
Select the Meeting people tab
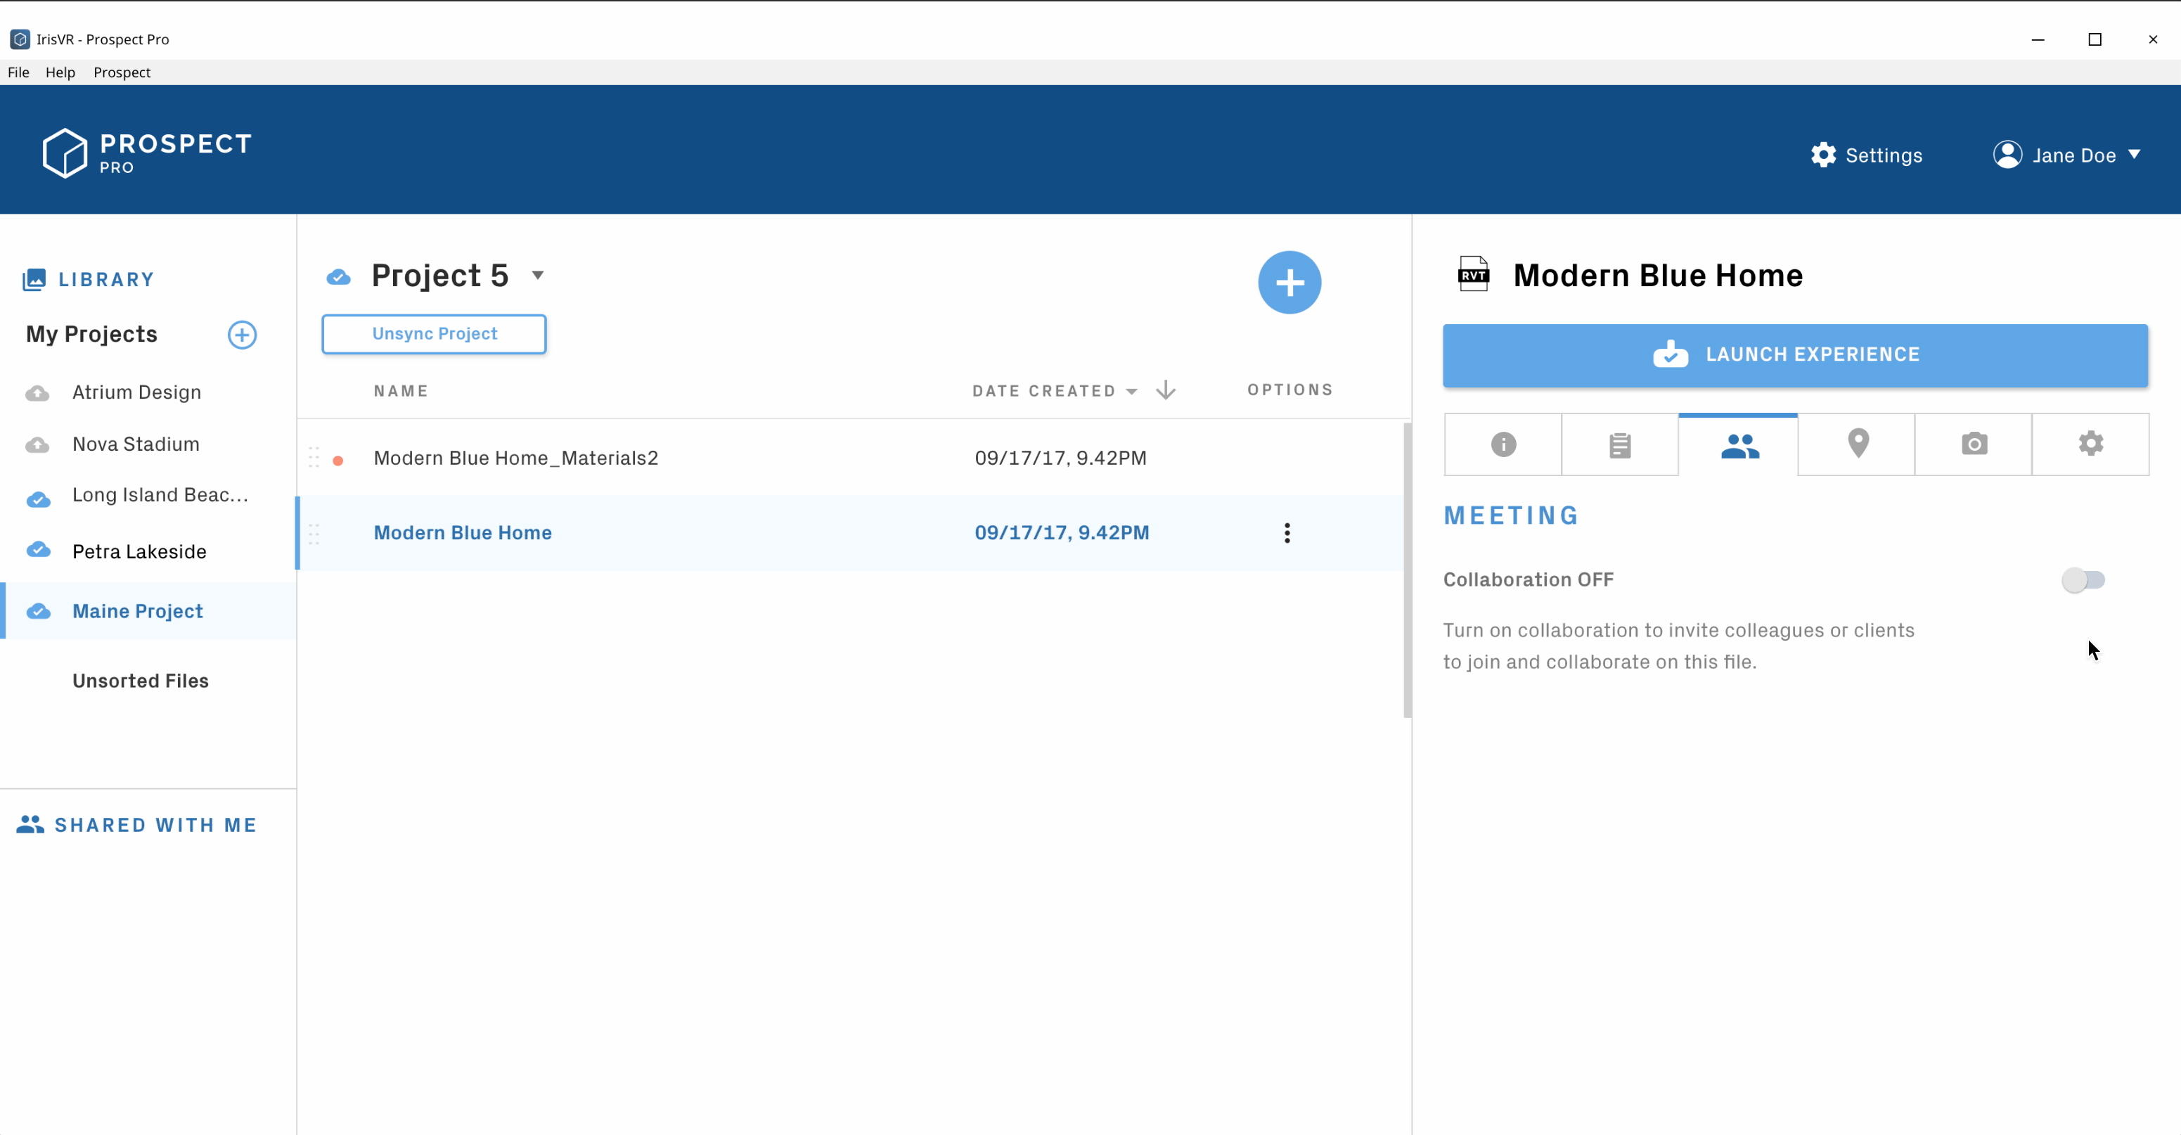click(x=1739, y=444)
